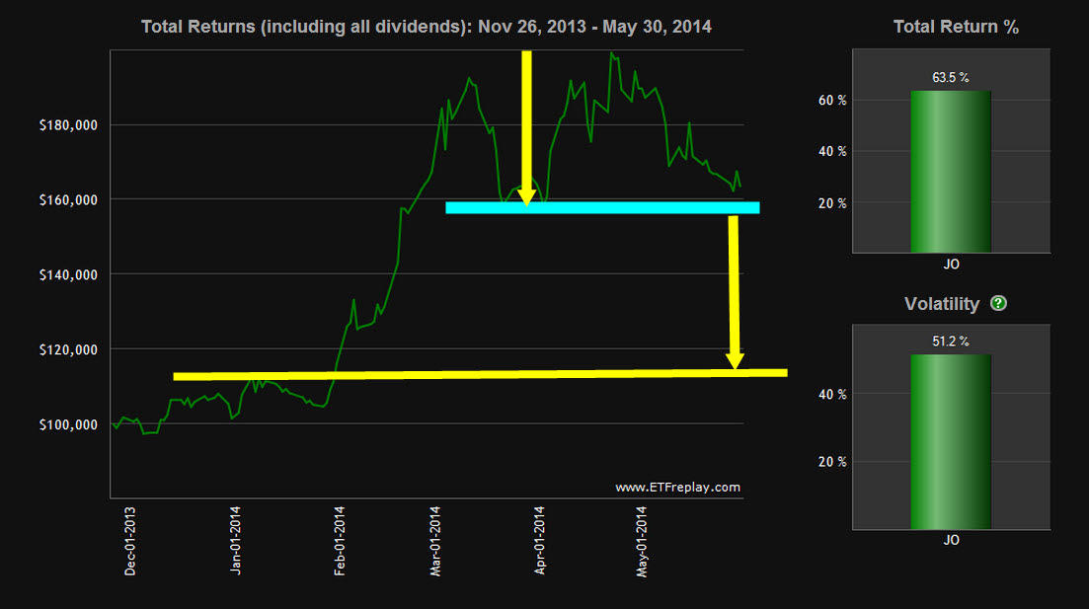Viewport: 1089px width, 609px height.
Task: Click the JO ticker under Total Return
Action: (950, 266)
